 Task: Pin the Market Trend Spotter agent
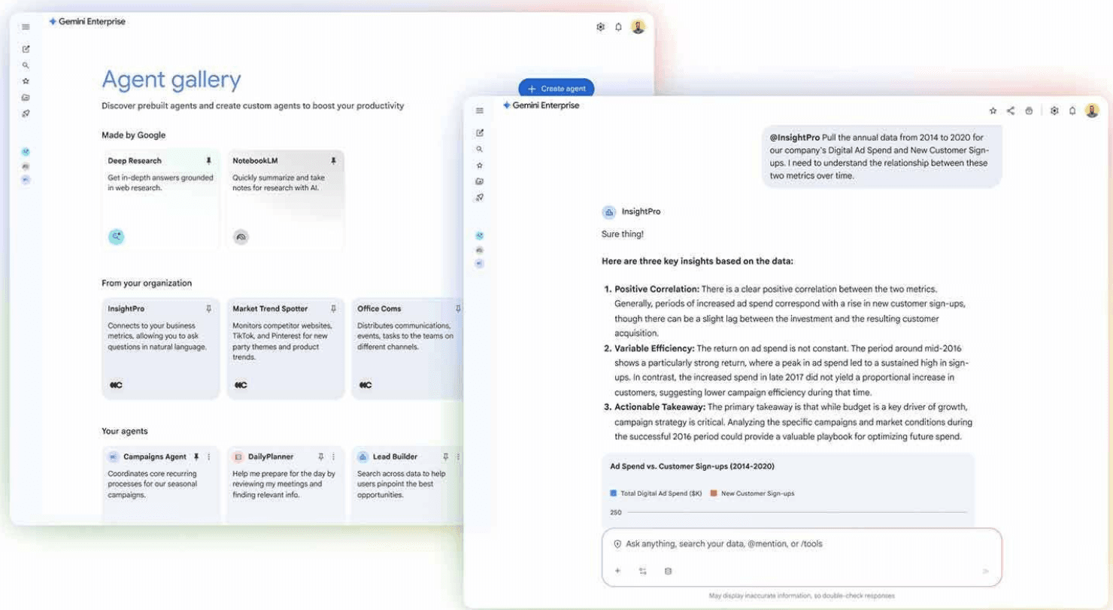pos(332,308)
